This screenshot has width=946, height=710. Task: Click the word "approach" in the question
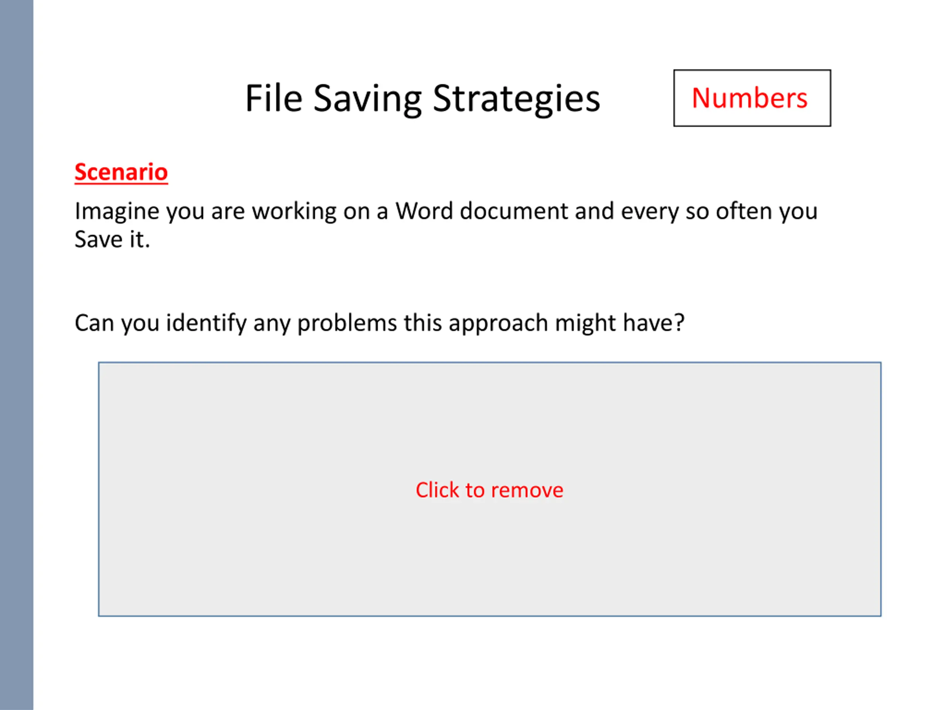(x=498, y=323)
